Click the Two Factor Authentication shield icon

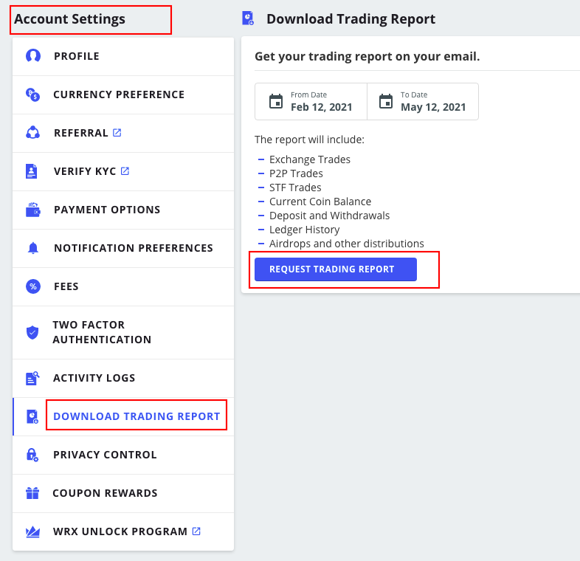pyautogui.click(x=32, y=332)
